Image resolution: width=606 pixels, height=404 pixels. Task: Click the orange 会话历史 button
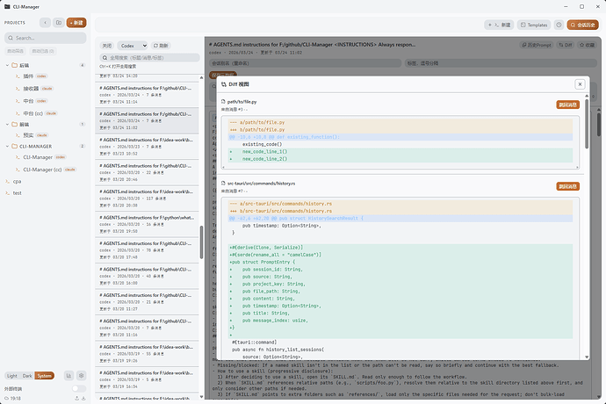583,25
